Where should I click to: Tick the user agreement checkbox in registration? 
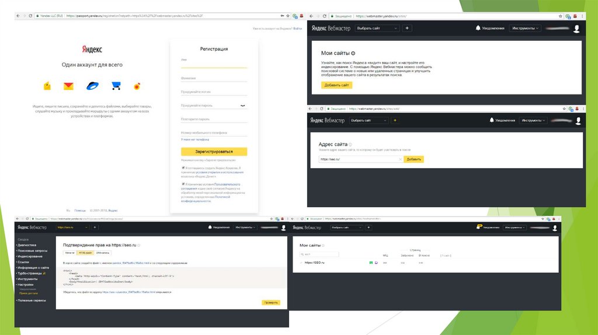(x=183, y=184)
